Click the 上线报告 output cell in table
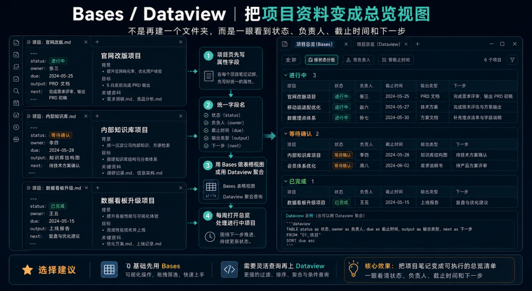The height and width of the screenshot is (291, 532). [x=430, y=203]
